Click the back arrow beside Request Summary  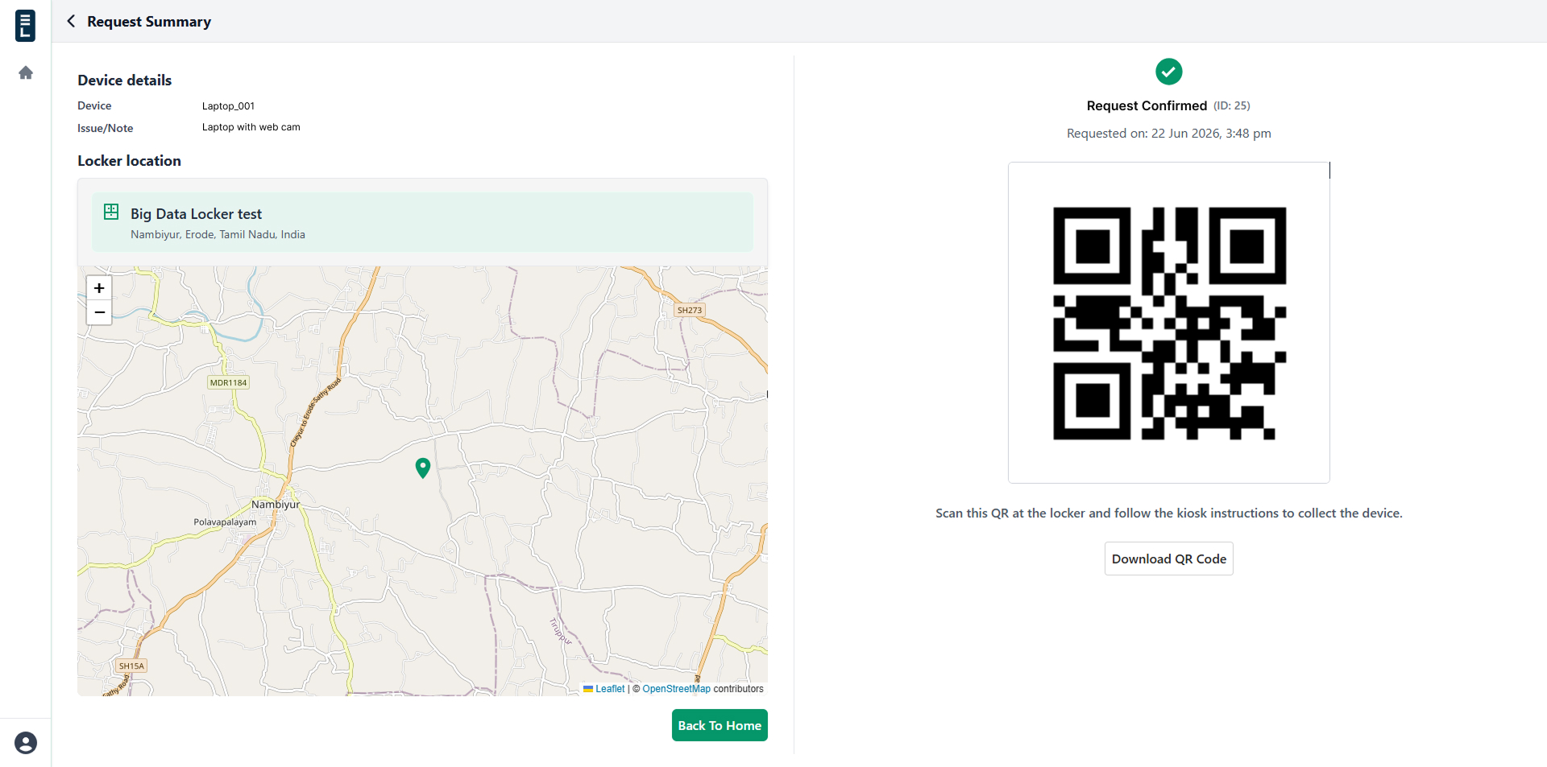71,21
